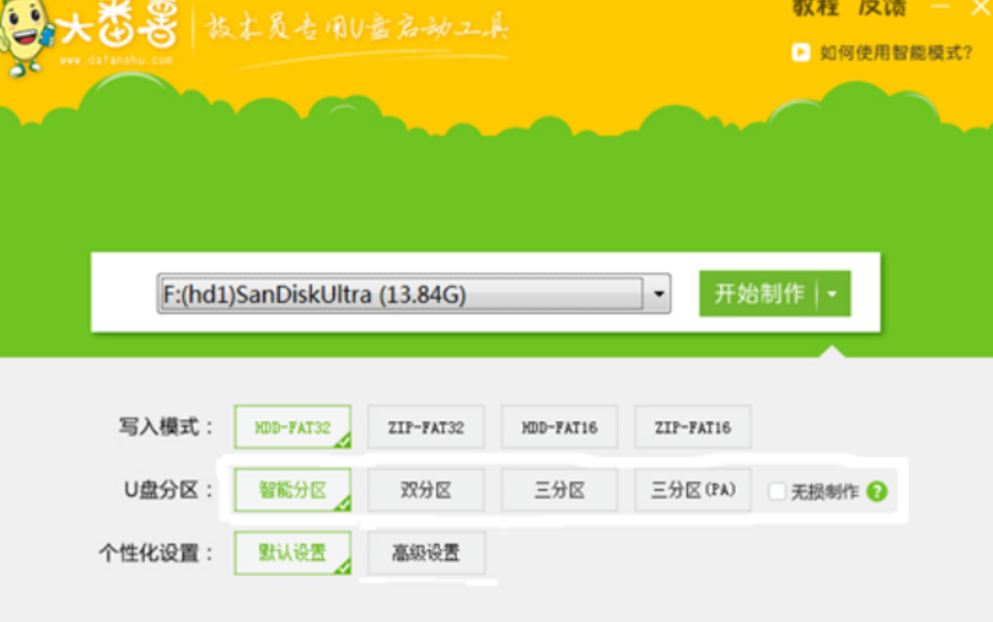This screenshot has width=993, height=622.
Task: Select ZIP-FAT16 write mode
Action: [693, 427]
